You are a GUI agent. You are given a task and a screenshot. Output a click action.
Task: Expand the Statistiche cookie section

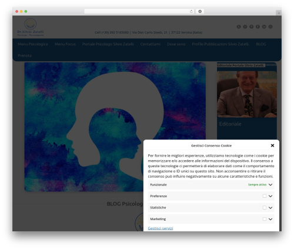pos(270,208)
